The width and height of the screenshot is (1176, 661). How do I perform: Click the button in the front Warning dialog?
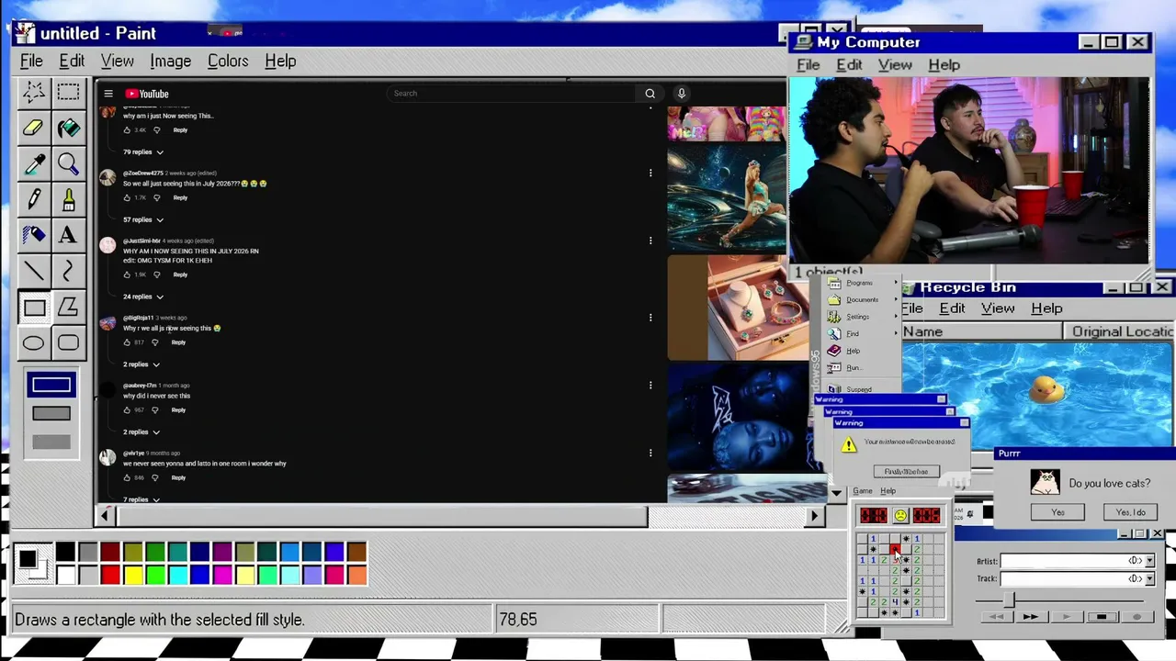pyautogui.click(x=906, y=472)
